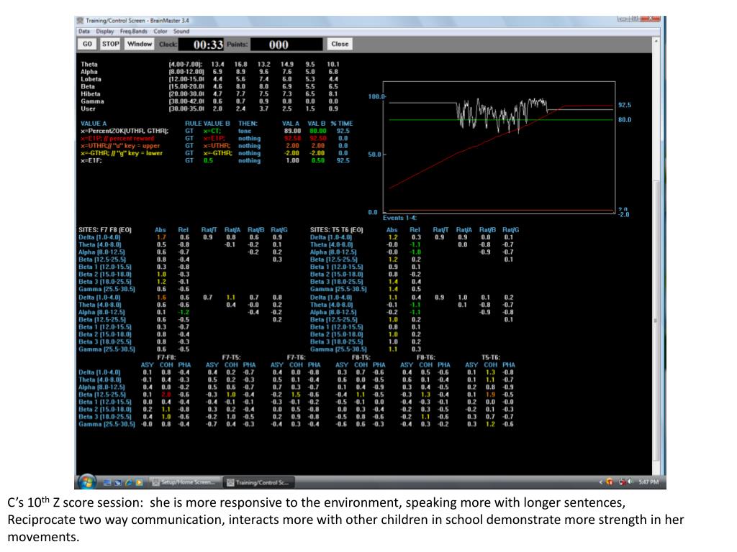Click the network status tray icon
The height and width of the screenshot is (552, 737).
pyautogui.click(x=623, y=482)
